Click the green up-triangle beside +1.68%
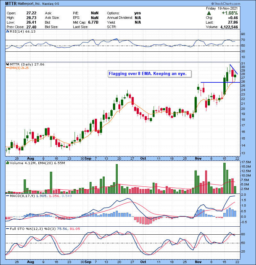Viewport: 256px width, 265px height. pos(209,13)
